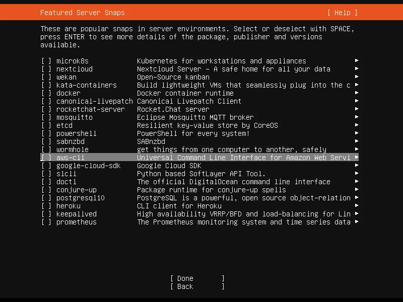403x302 pixels.
Task: Open the Help menu in the header
Action: [x=343, y=13]
